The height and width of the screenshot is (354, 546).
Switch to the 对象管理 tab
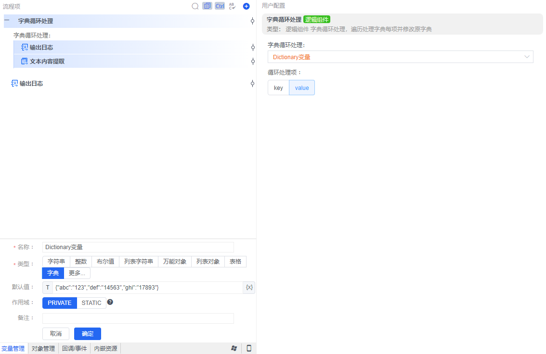43,348
